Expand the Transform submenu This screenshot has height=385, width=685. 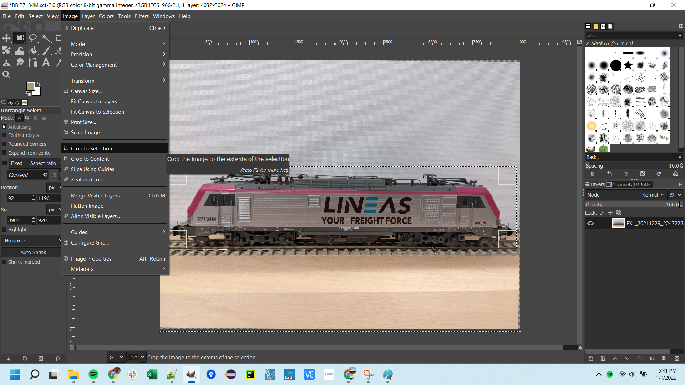point(115,81)
